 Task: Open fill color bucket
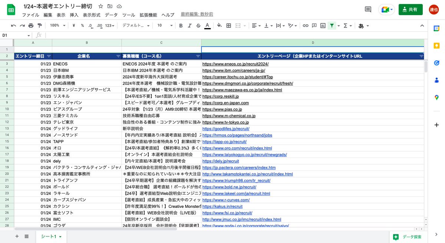[x=219, y=26]
